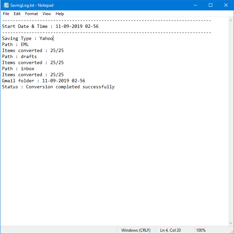This screenshot has width=234, height=234.
Task: Minimize the Notepad window
Action: tap(195, 5)
